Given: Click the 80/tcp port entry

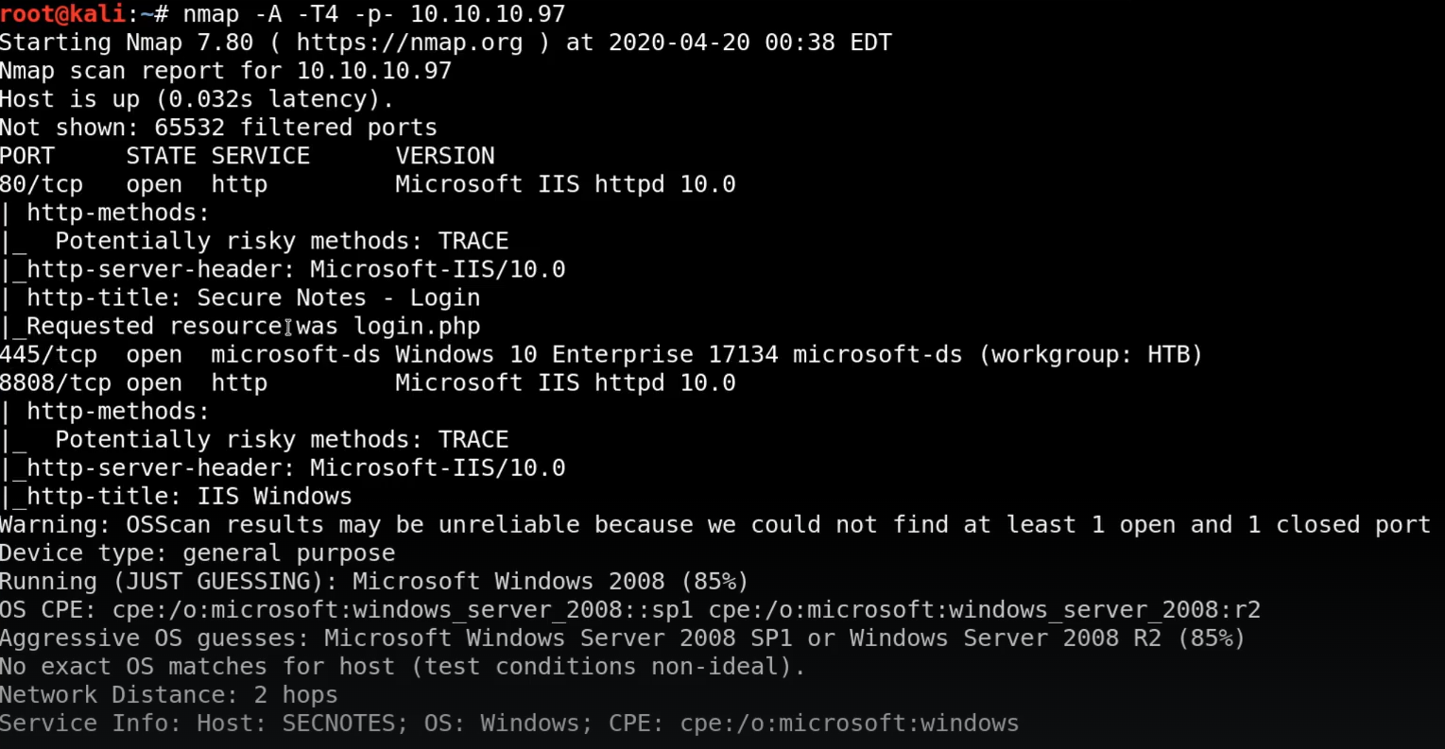Looking at the screenshot, I should (42, 184).
